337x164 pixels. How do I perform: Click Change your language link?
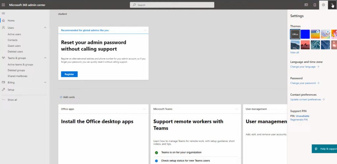coord(304,67)
